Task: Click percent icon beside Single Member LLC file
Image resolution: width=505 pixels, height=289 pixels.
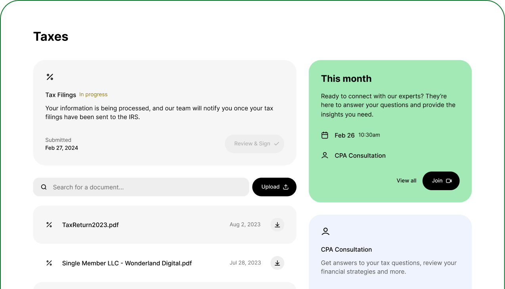Action: (49, 263)
